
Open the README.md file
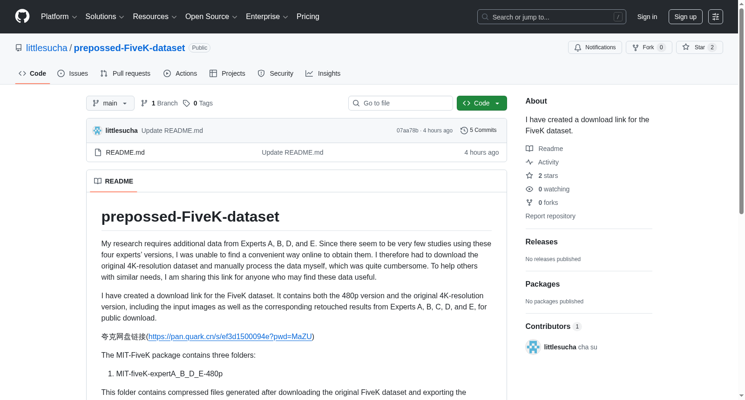125,152
